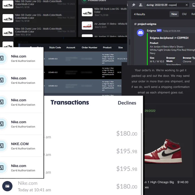Open the Dunk Low size 10.5 thumbnail
Image resolution: width=195 pixels, height=195 pixels.
8,32
